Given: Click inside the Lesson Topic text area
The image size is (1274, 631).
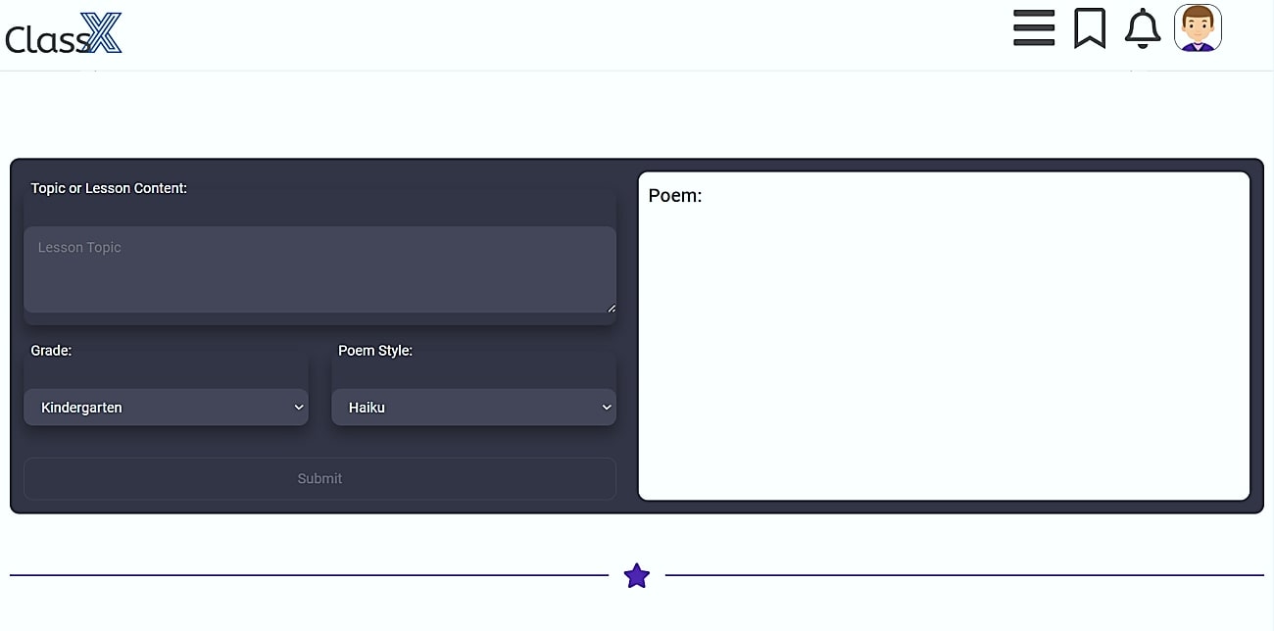Looking at the screenshot, I should (x=319, y=269).
